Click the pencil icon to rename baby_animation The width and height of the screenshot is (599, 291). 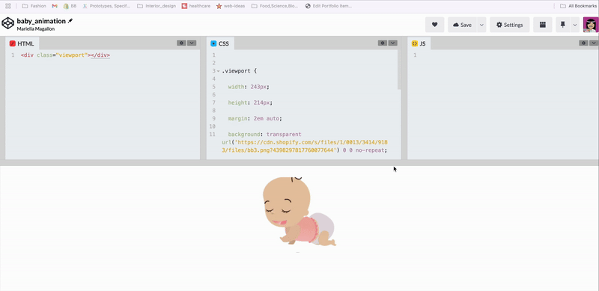(x=70, y=21)
